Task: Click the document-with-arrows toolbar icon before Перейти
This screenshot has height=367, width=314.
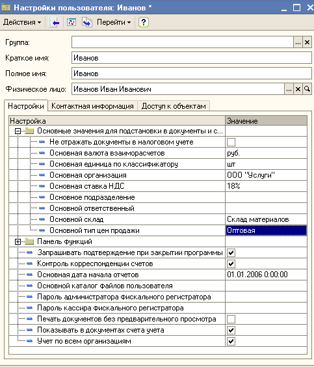Action: tap(86, 22)
